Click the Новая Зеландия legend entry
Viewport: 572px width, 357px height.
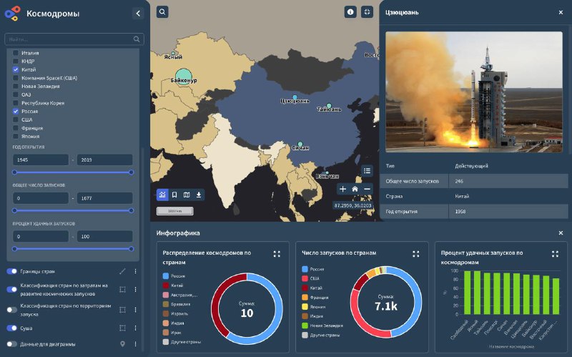[322, 326]
